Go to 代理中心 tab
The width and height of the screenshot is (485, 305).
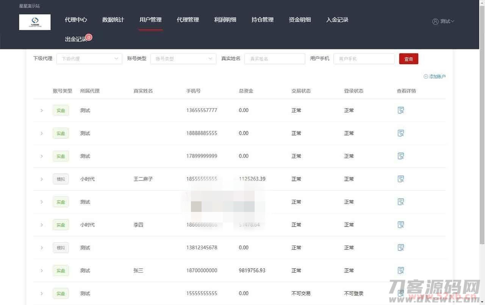[x=76, y=20]
